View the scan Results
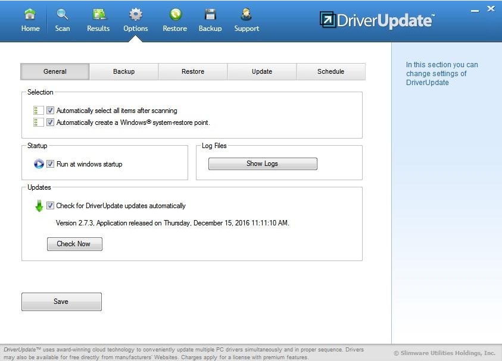The height and width of the screenshot is (361, 502). [98, 18]
